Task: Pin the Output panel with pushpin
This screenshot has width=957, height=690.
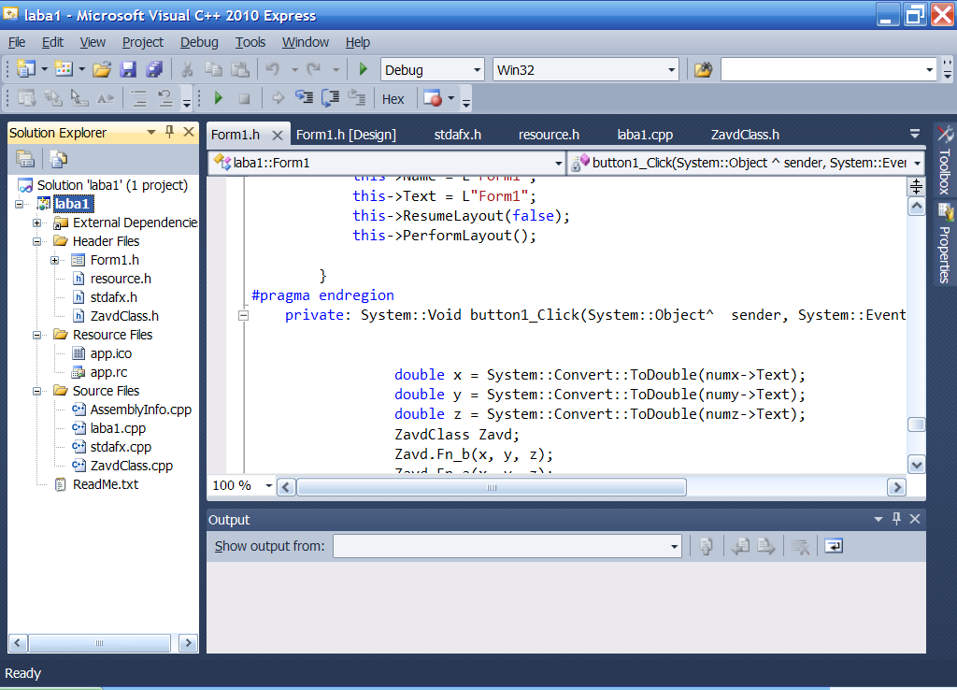Action: 896,519
